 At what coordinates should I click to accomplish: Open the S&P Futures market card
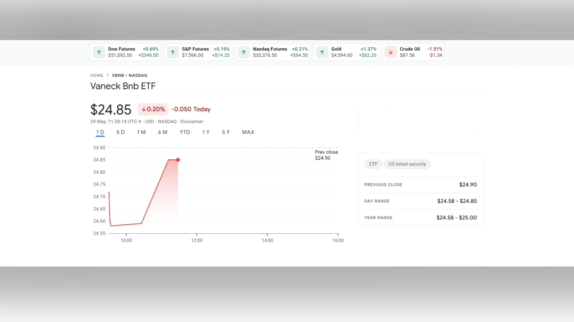pos(198,52)
